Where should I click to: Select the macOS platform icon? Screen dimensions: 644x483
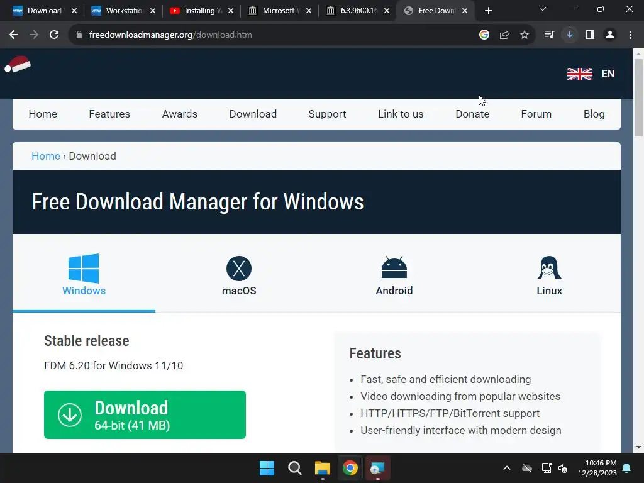pyautogui.click(x=239, y=269)
